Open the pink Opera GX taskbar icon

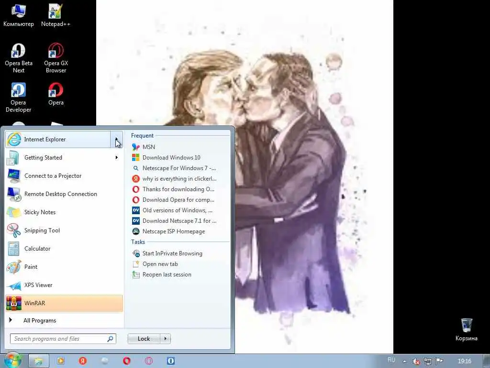(149, 361)
